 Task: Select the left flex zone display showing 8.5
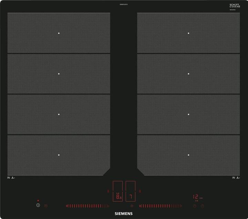point(118,191)
